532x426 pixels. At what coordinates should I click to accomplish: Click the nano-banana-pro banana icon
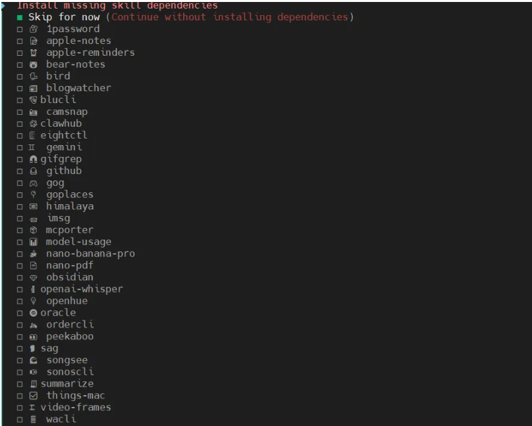pyautogui.click(x=33, y=254)
